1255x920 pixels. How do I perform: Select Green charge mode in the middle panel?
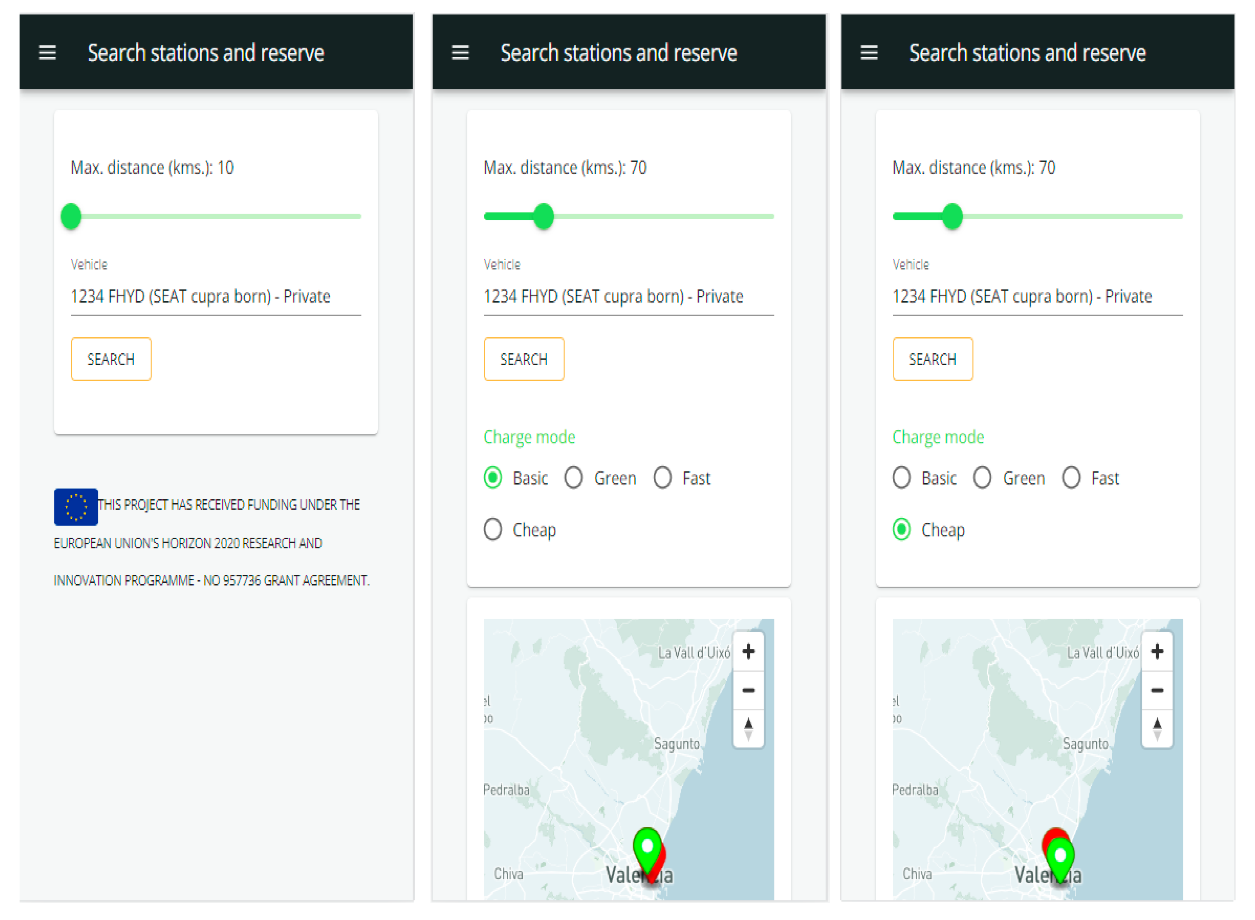pos(574,478)
